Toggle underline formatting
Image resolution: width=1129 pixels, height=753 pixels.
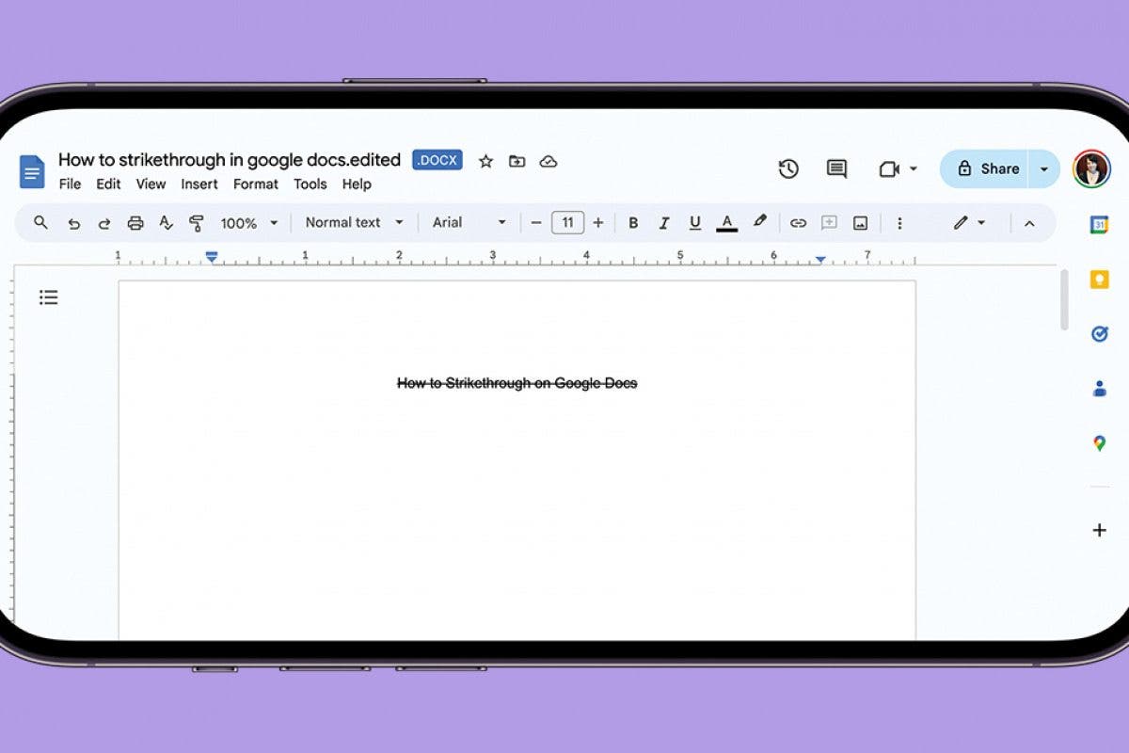pyautogui.click(x=694, y=223)
